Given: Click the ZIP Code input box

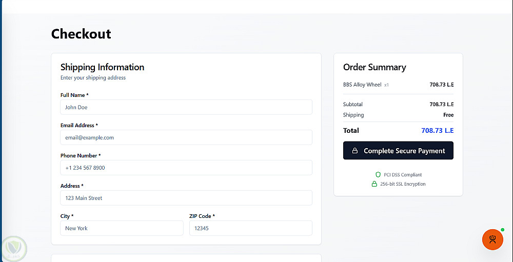Looking at the screenshot, I should click(250, 228).
